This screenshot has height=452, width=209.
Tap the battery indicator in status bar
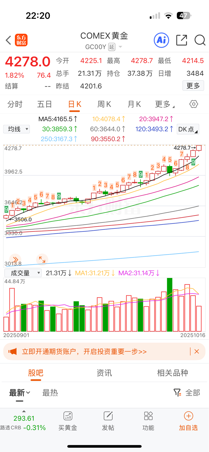pos(184,15)
